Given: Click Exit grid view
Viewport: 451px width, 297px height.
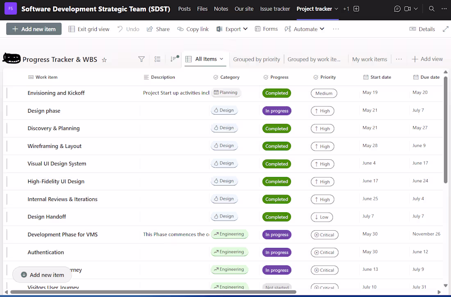Looking at the screenshot, I should tap(89, 29).
